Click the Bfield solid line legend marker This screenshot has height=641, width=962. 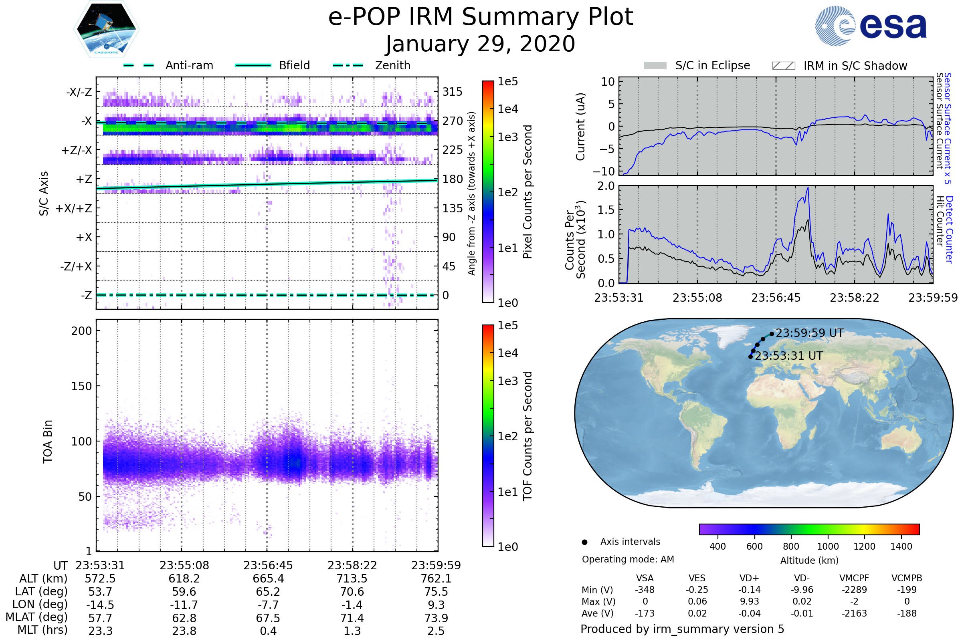click(253, 65)
